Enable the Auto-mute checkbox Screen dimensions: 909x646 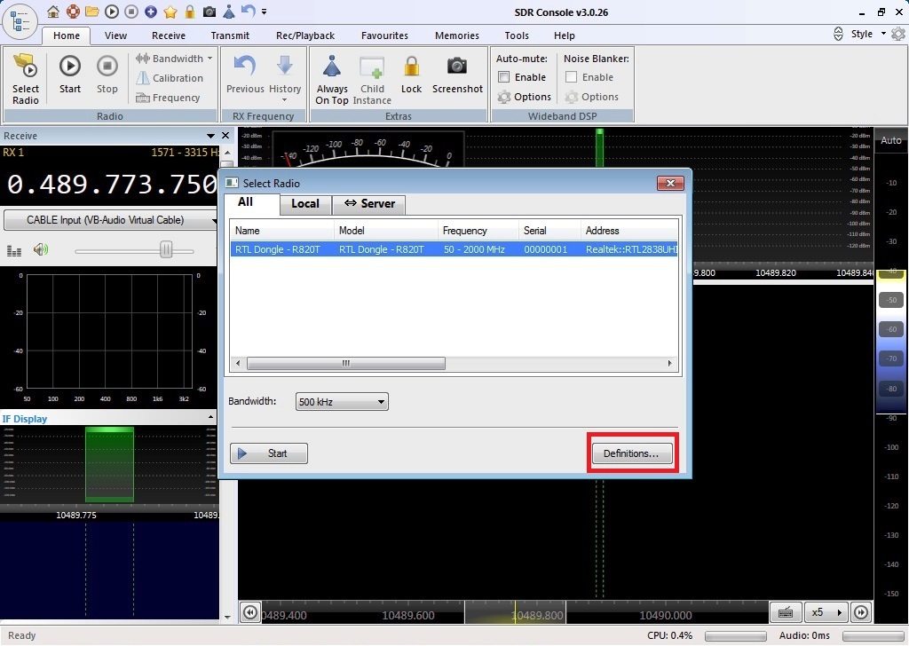coord(504,77)
